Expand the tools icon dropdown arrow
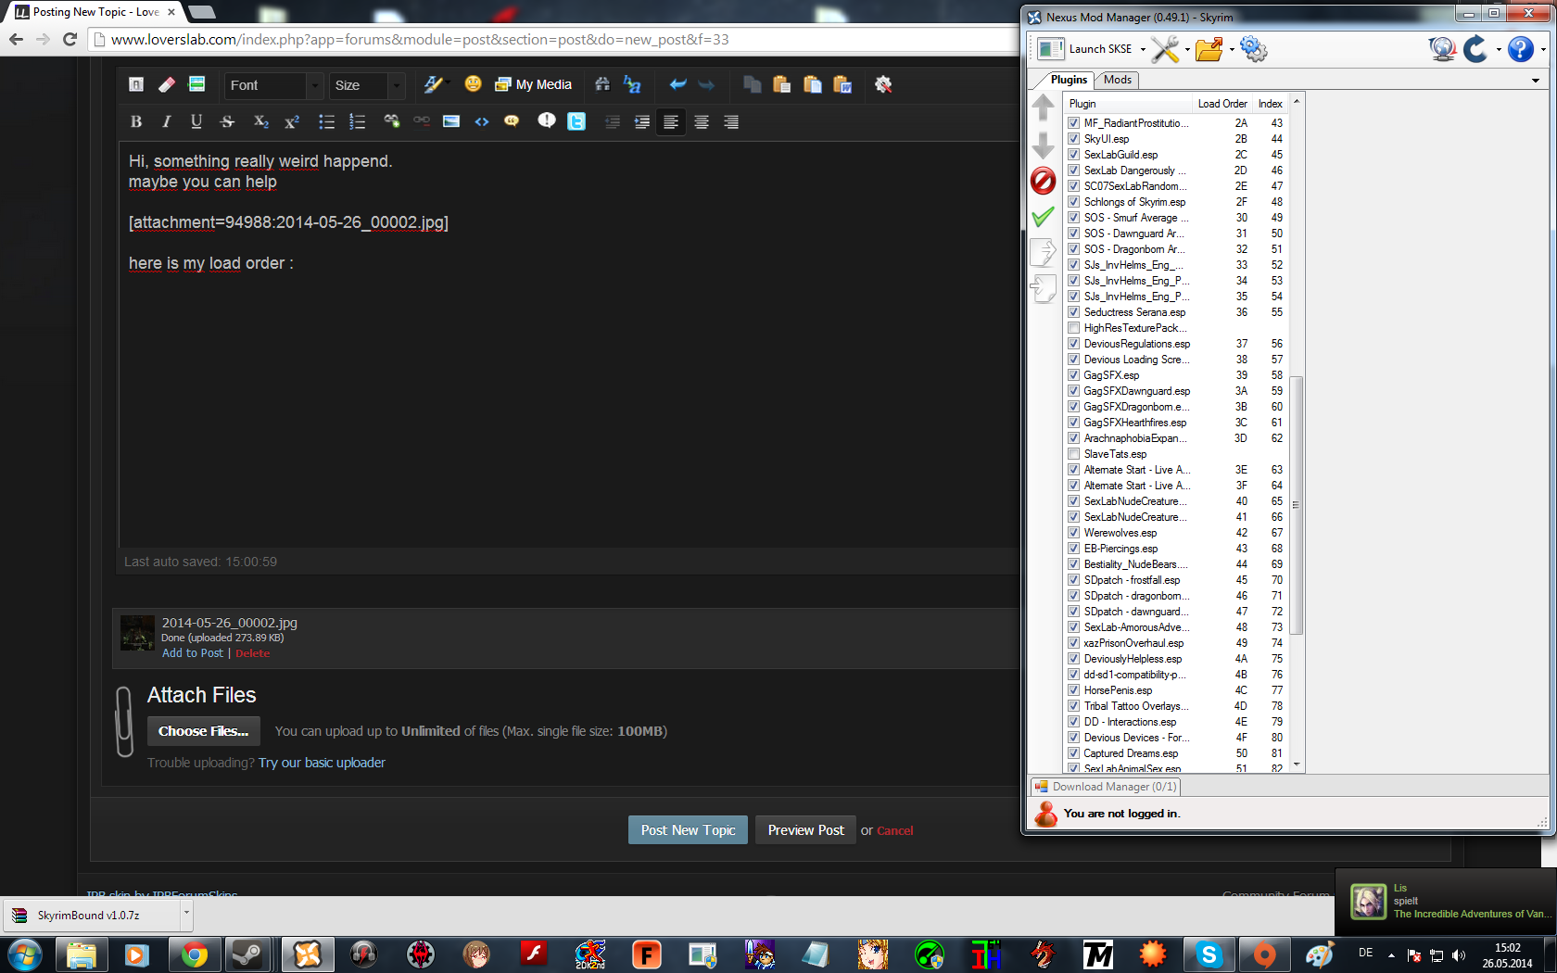 point(1187,50)
